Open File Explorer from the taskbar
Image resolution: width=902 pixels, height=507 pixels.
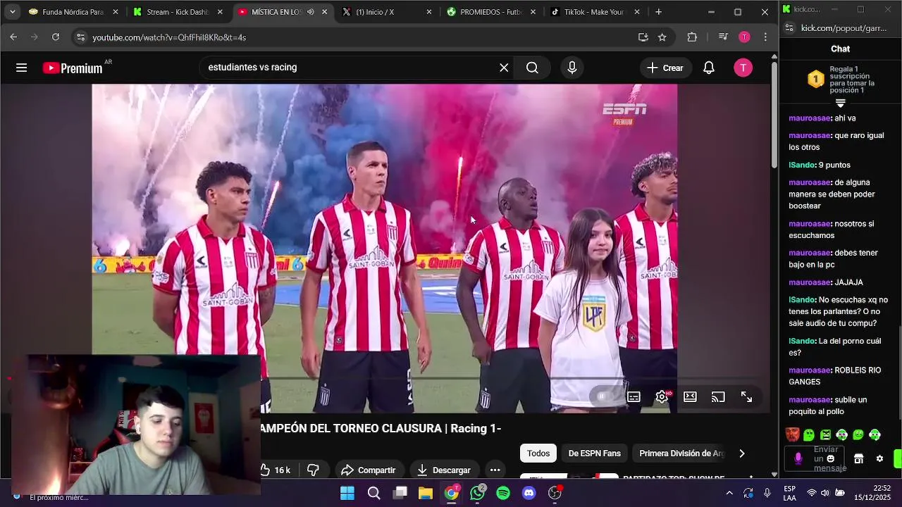pos(426,493)
